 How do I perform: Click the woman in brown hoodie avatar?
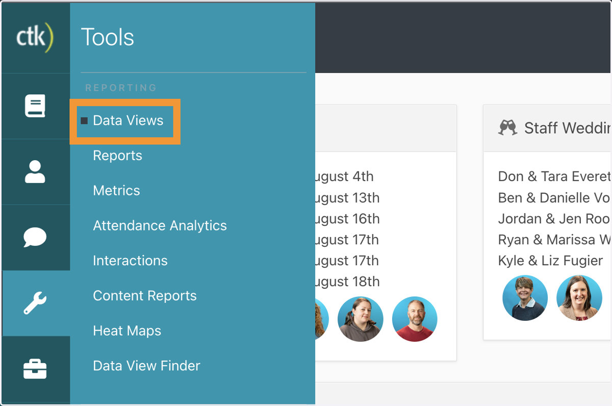(x=361, y=319)
